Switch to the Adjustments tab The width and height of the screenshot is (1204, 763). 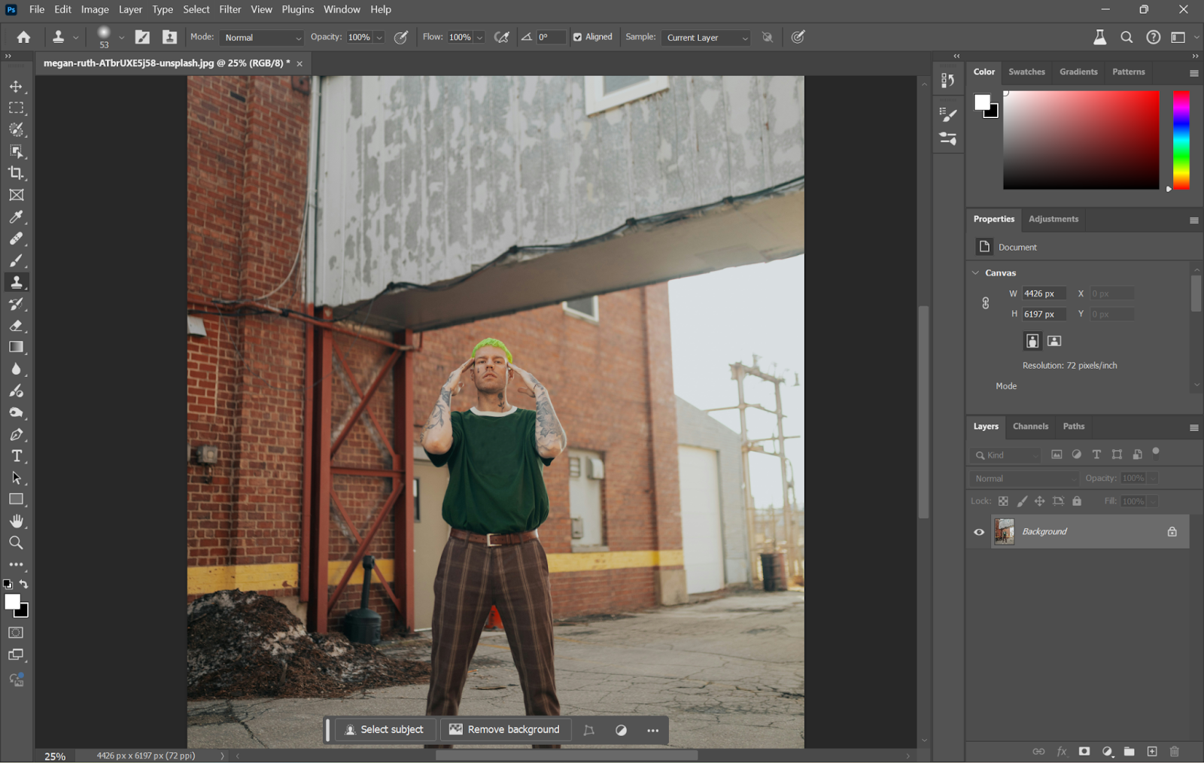1053,219
